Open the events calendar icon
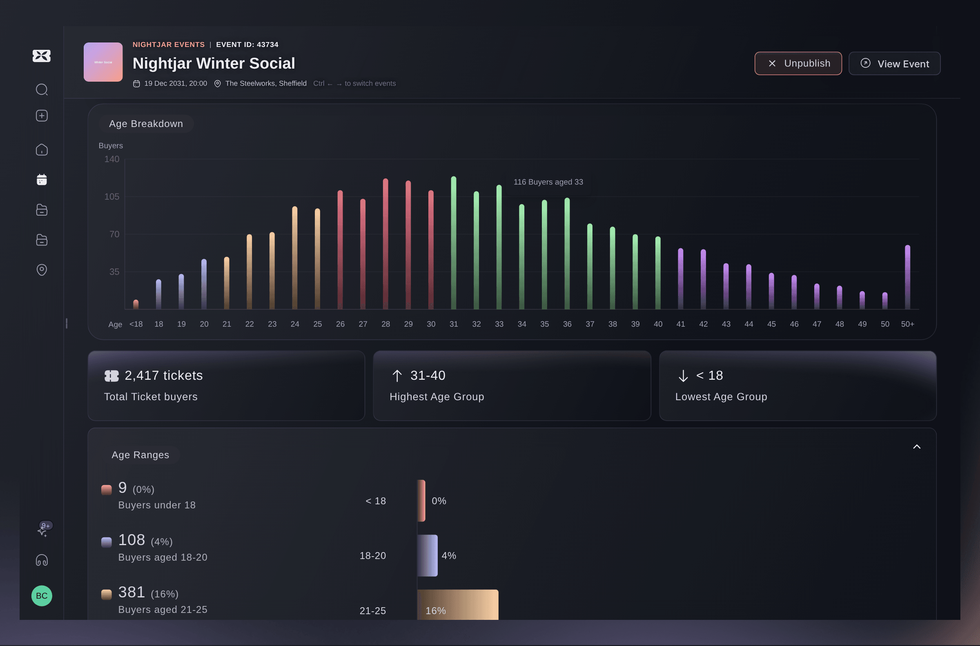980x646 pixels. (x=42, y=180)
